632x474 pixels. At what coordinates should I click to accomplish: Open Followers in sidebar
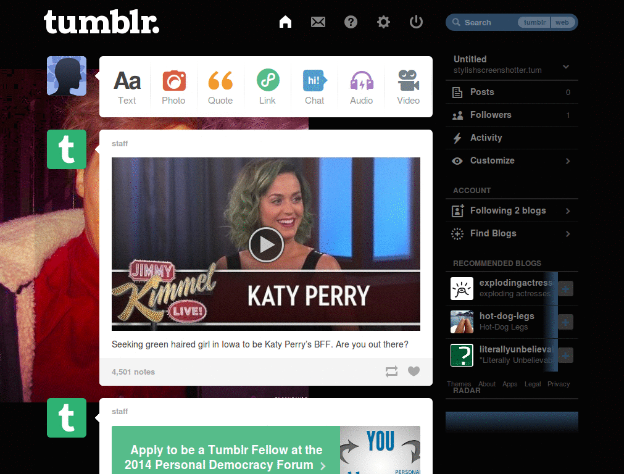click(x=512, y=115)
